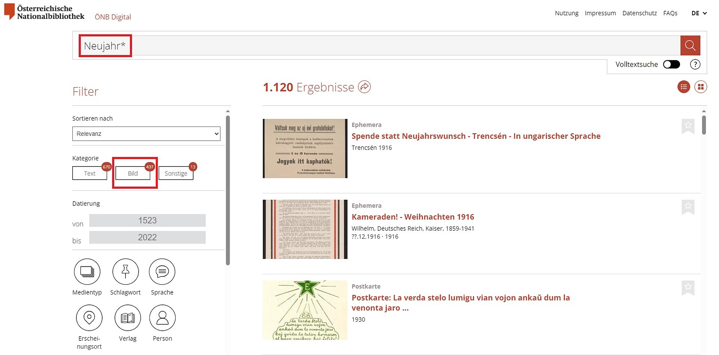719x355 pixels.
Task: Click the von year field 1523
Action: pos(147,220)
